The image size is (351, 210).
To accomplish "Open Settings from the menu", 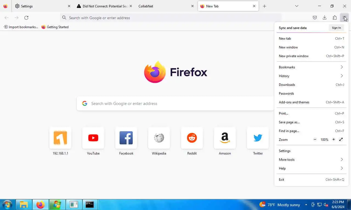I will point(312,151).
